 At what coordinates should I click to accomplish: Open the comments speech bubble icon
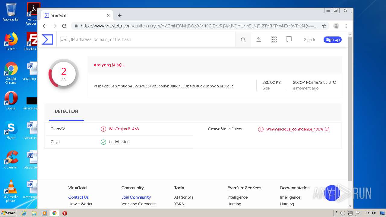tap(289, 39)
